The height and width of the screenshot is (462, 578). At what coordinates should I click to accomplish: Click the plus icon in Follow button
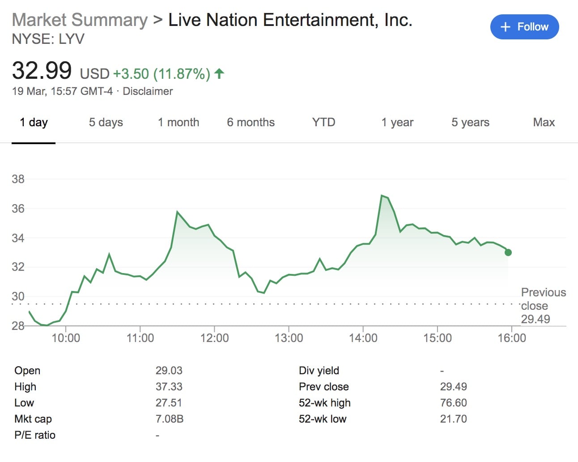[505, 27]
